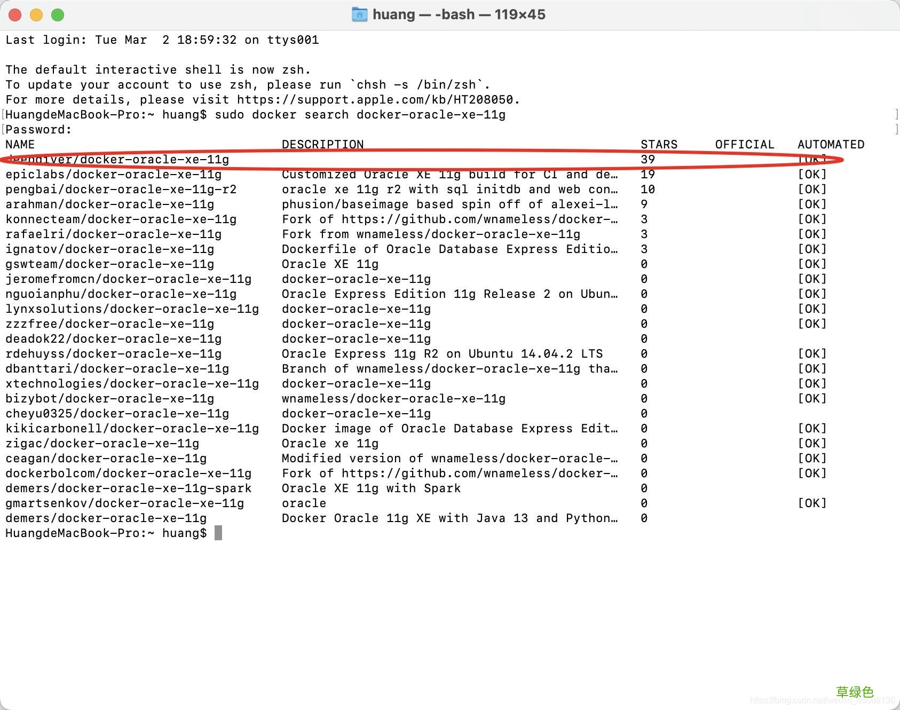The height and width of the screenshot is (710, 900).
Task: Click the OFFICIAL column header
Action: pos(745,145)
